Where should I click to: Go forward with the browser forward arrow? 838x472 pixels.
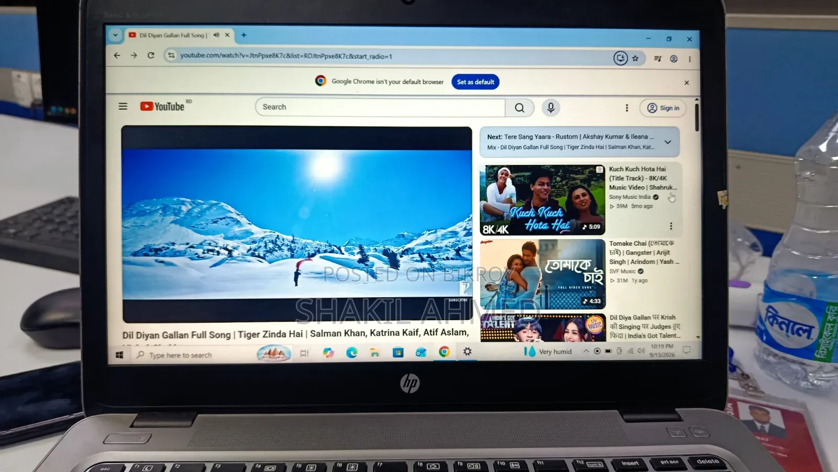pyautogui.click(x=134, y=55)
